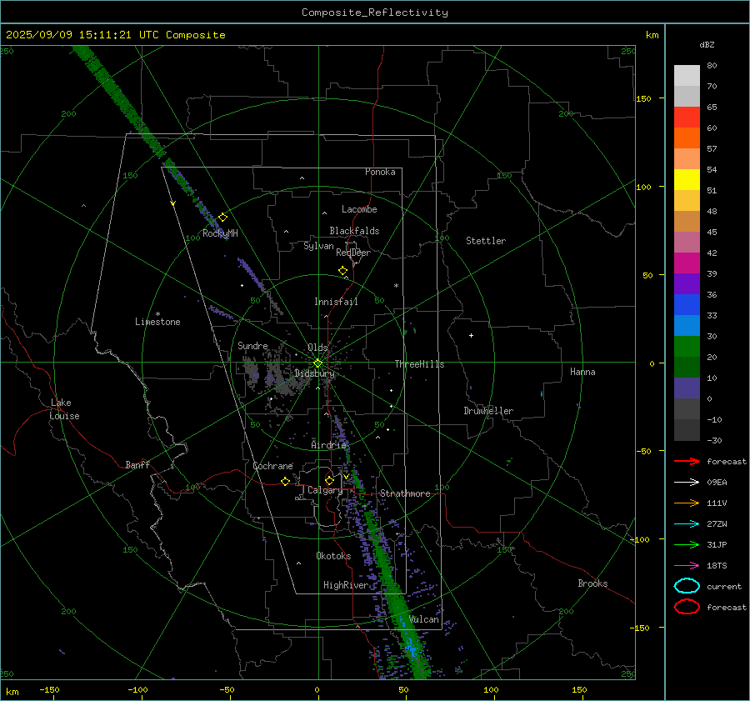Image resolution: width=750 pixels, height=701 pixels.
Task: Click the Blackfalds label
Action: pos(354,231)
